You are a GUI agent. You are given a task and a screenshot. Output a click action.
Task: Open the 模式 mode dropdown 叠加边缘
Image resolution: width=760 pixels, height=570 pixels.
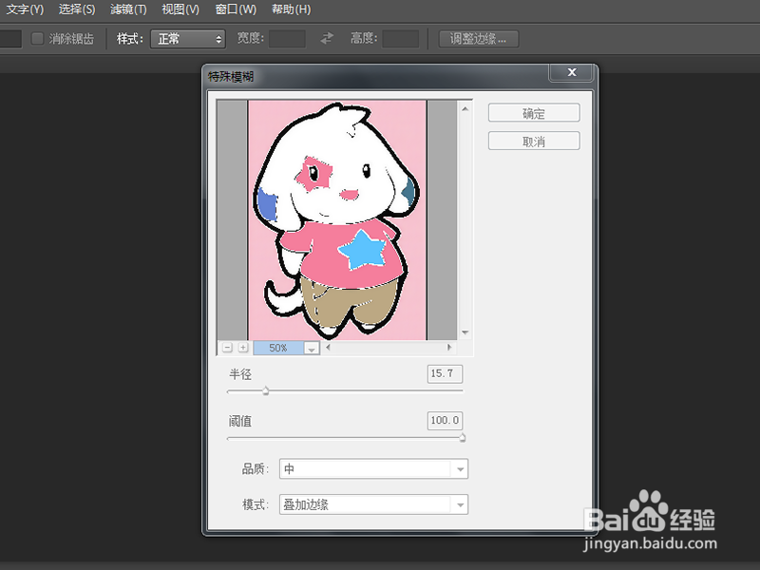pyautogui.click(x=373, y=504)
